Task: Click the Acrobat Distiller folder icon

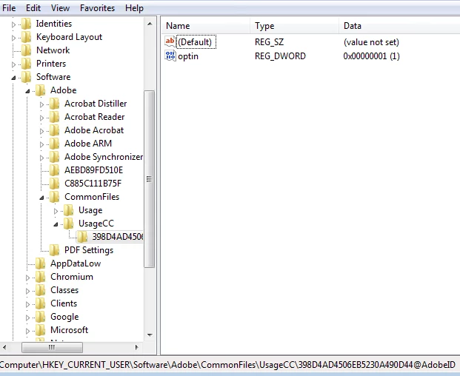Action: pyautogui.click(x=54, y=104)
